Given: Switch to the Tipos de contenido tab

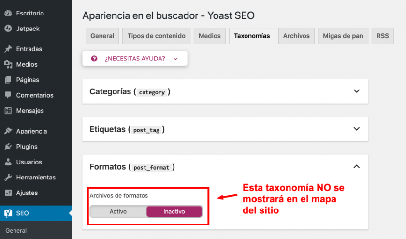Looking at the screenshot, I should pyautogui.click(x=157, y=36).
